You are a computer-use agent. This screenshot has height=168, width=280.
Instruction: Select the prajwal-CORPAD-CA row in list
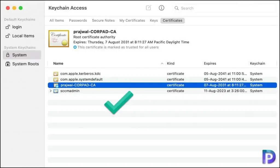click(162, 85)
